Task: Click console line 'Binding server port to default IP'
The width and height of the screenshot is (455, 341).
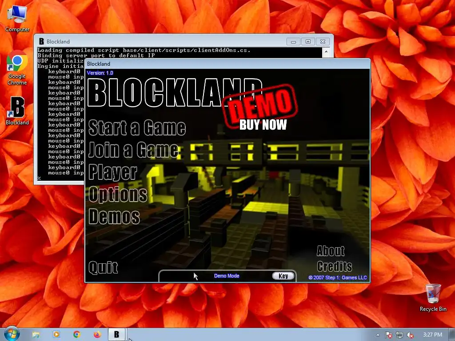Action: pyautogui.click(x=96, y=56)
